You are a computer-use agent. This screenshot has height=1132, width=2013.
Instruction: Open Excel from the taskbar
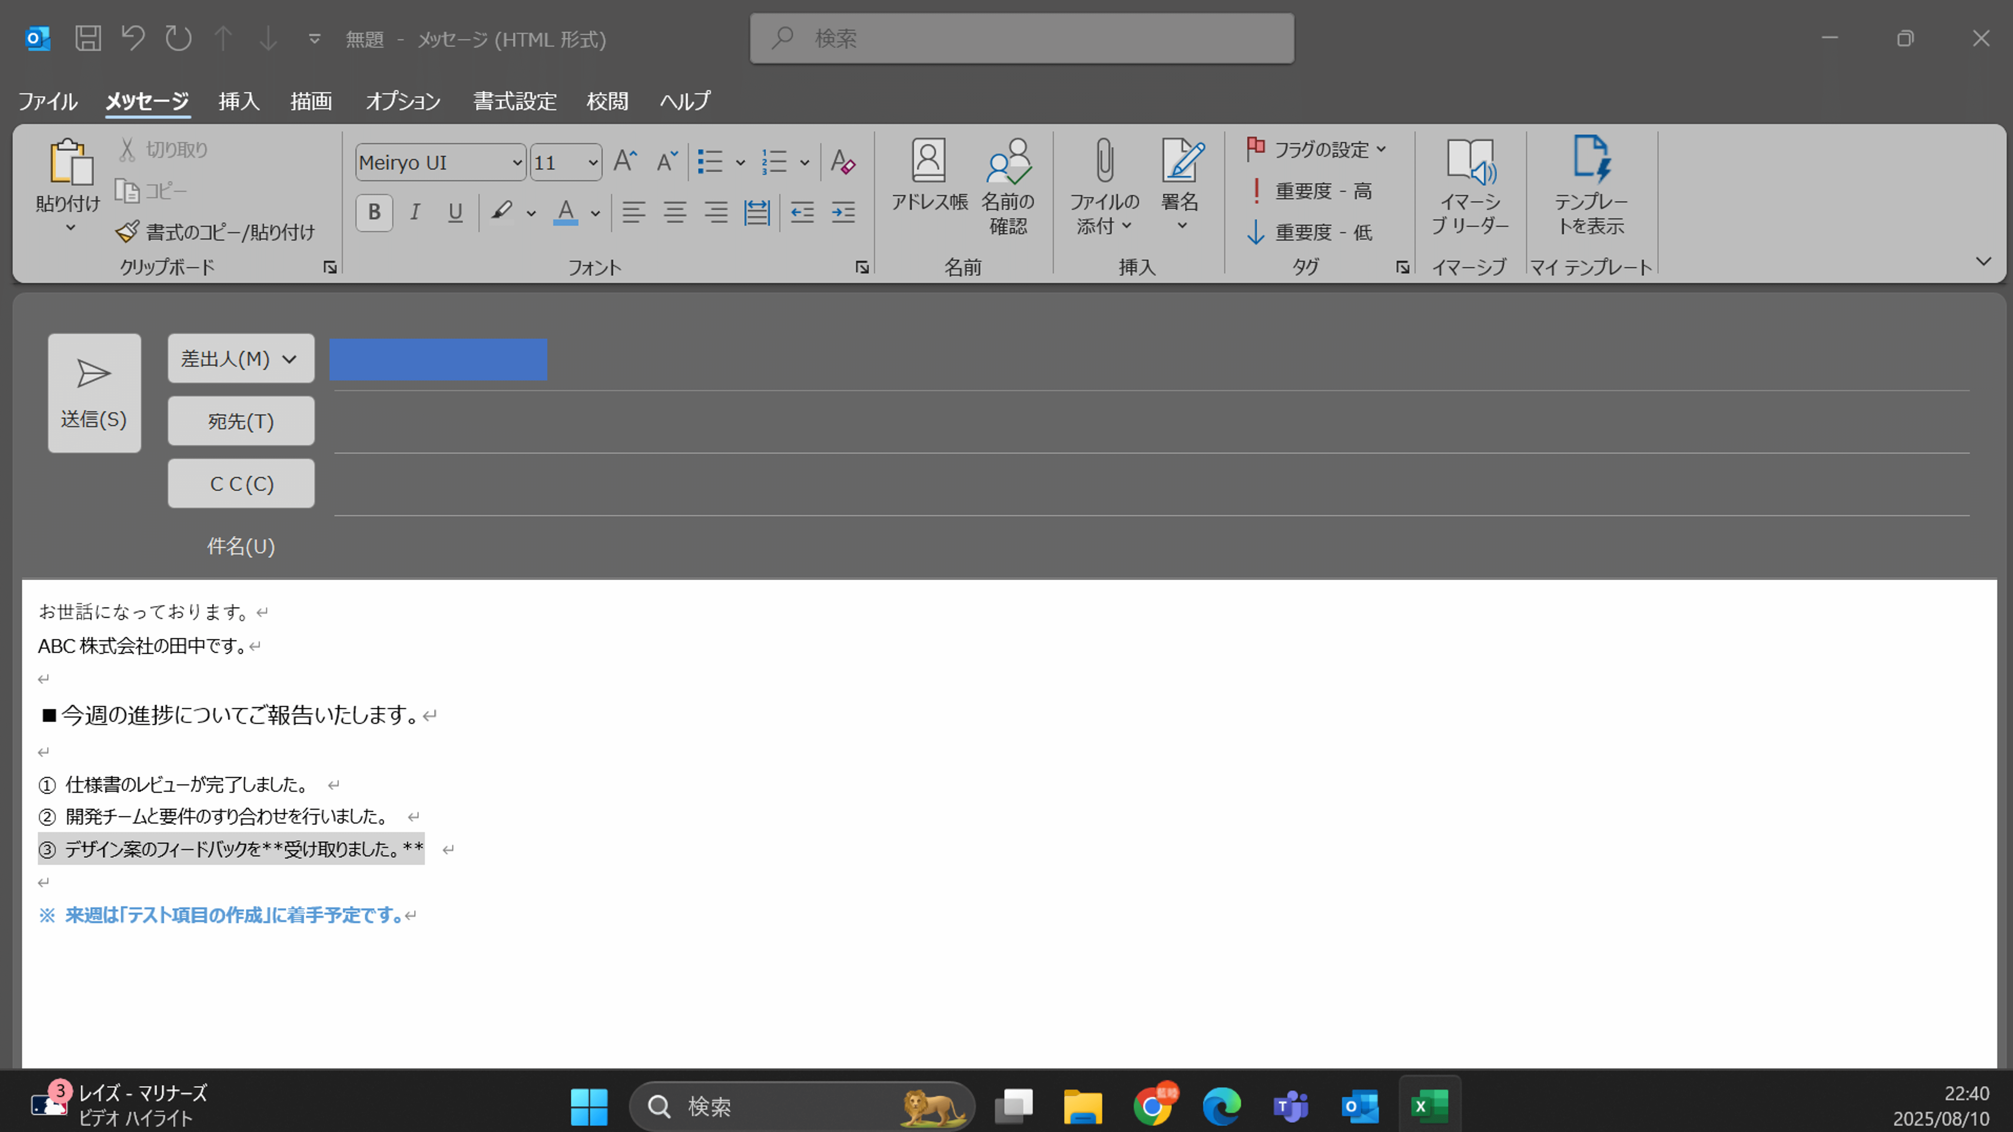[1429, 1106]
